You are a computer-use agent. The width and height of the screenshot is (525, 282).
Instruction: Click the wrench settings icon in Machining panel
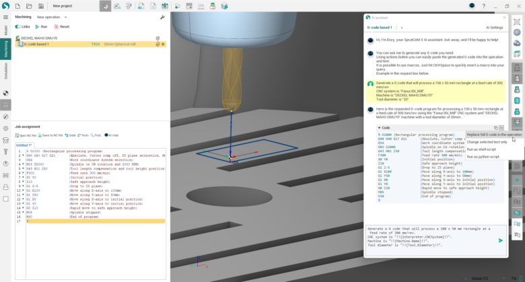[162, 17]
